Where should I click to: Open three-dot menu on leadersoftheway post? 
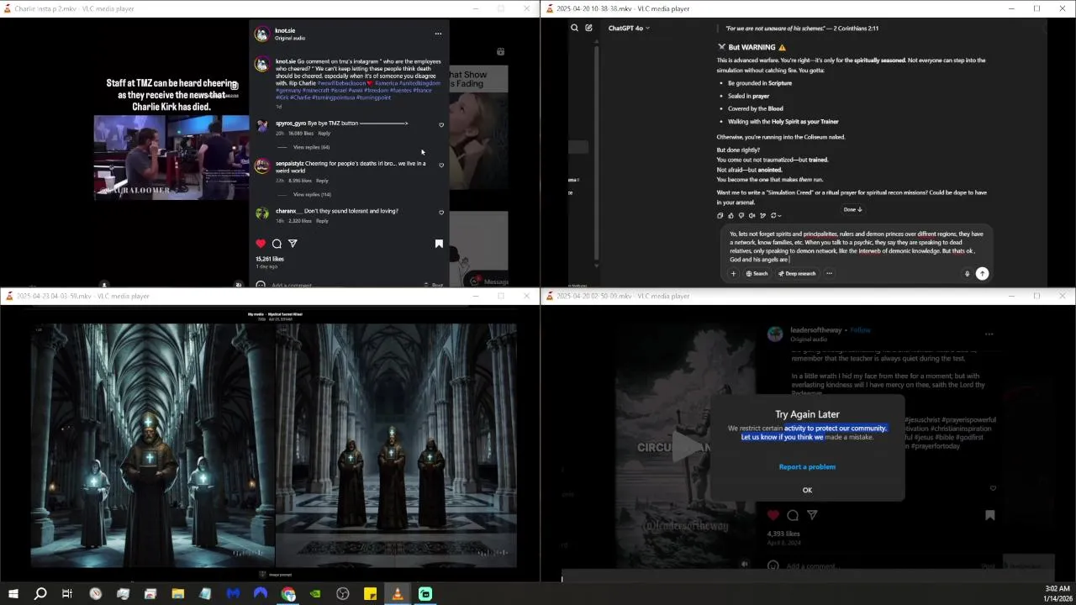coord(989,334)
